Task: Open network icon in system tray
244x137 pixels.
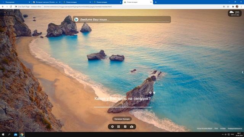Action: coord(229,134)
